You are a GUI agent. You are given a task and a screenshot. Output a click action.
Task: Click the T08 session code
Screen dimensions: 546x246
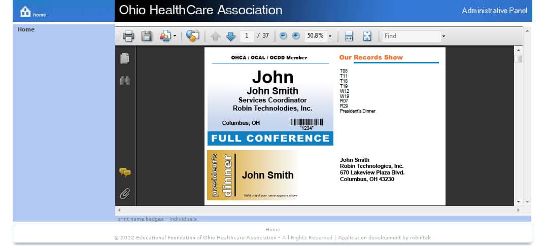point(344,71)
